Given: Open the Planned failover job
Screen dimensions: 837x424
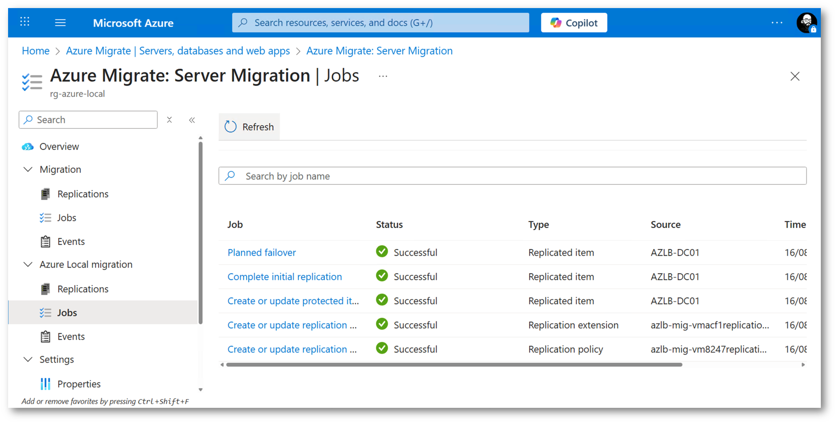Looking at the screenshot, I should click(x=261, y=252).
